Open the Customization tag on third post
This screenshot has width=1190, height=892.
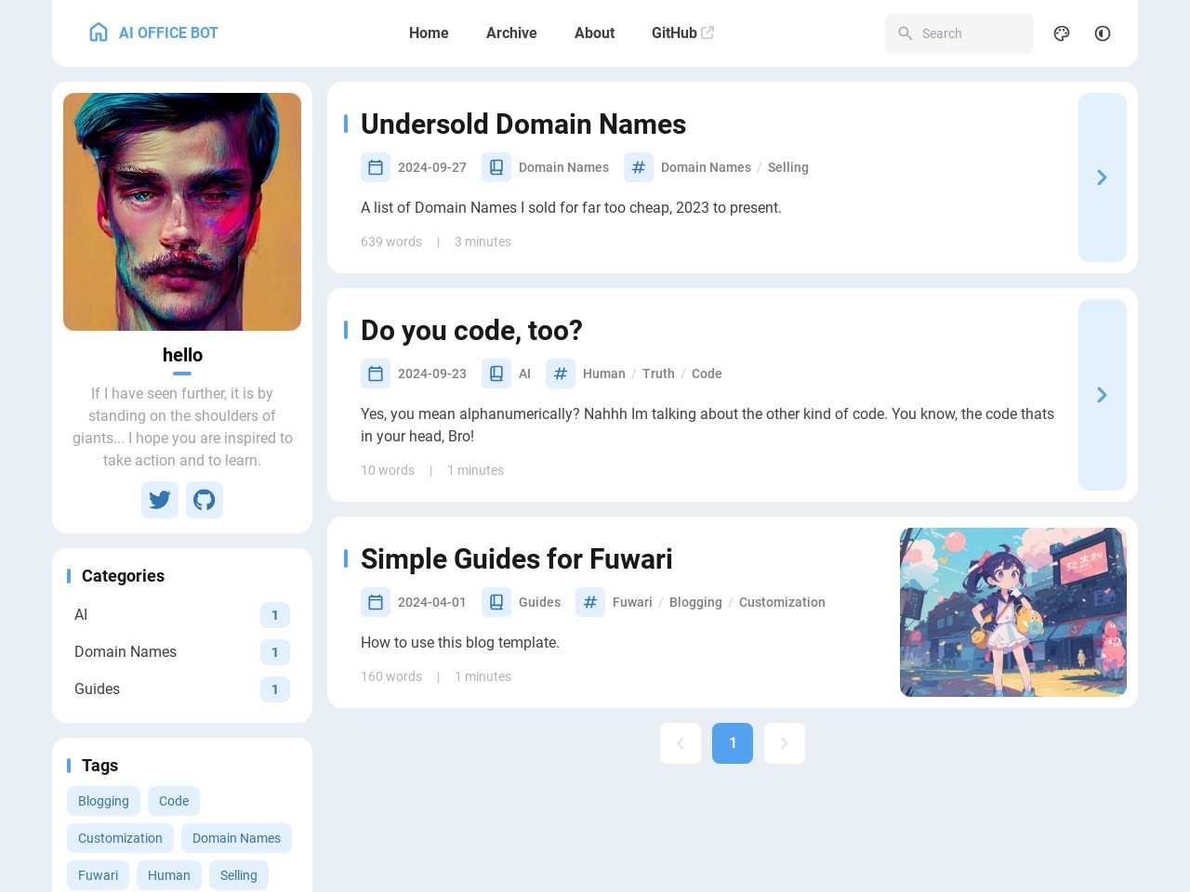pos(782,602)
